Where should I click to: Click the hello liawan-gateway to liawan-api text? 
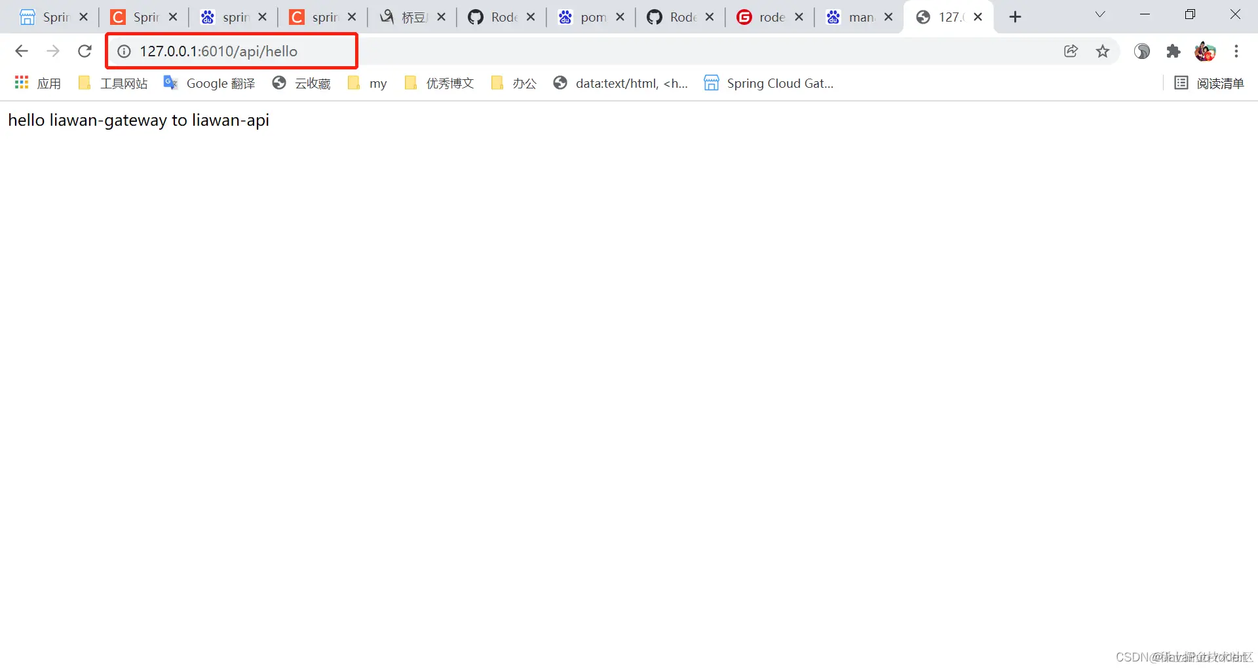[x=139, y=121]
